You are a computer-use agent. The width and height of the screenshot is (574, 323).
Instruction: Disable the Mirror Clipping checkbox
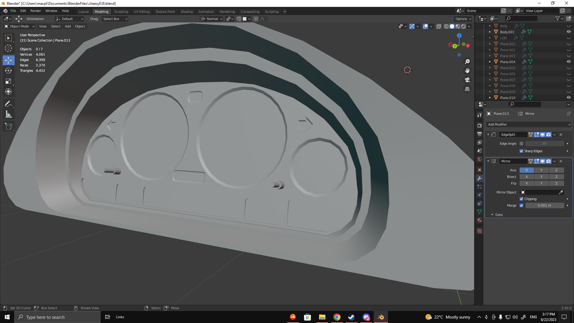[x=521, y=199]
